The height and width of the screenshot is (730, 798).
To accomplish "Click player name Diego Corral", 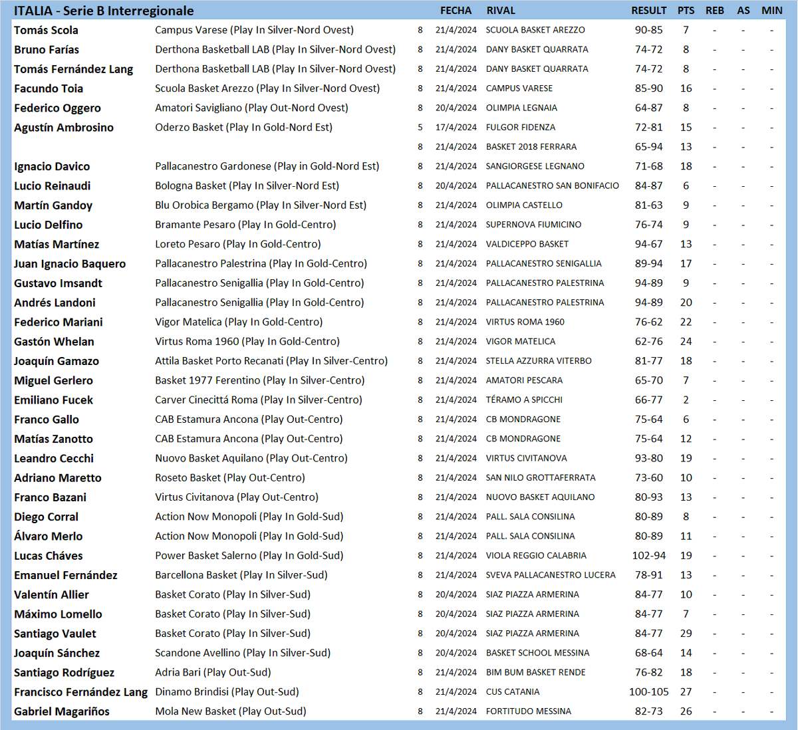I will [x=46, y=517].
